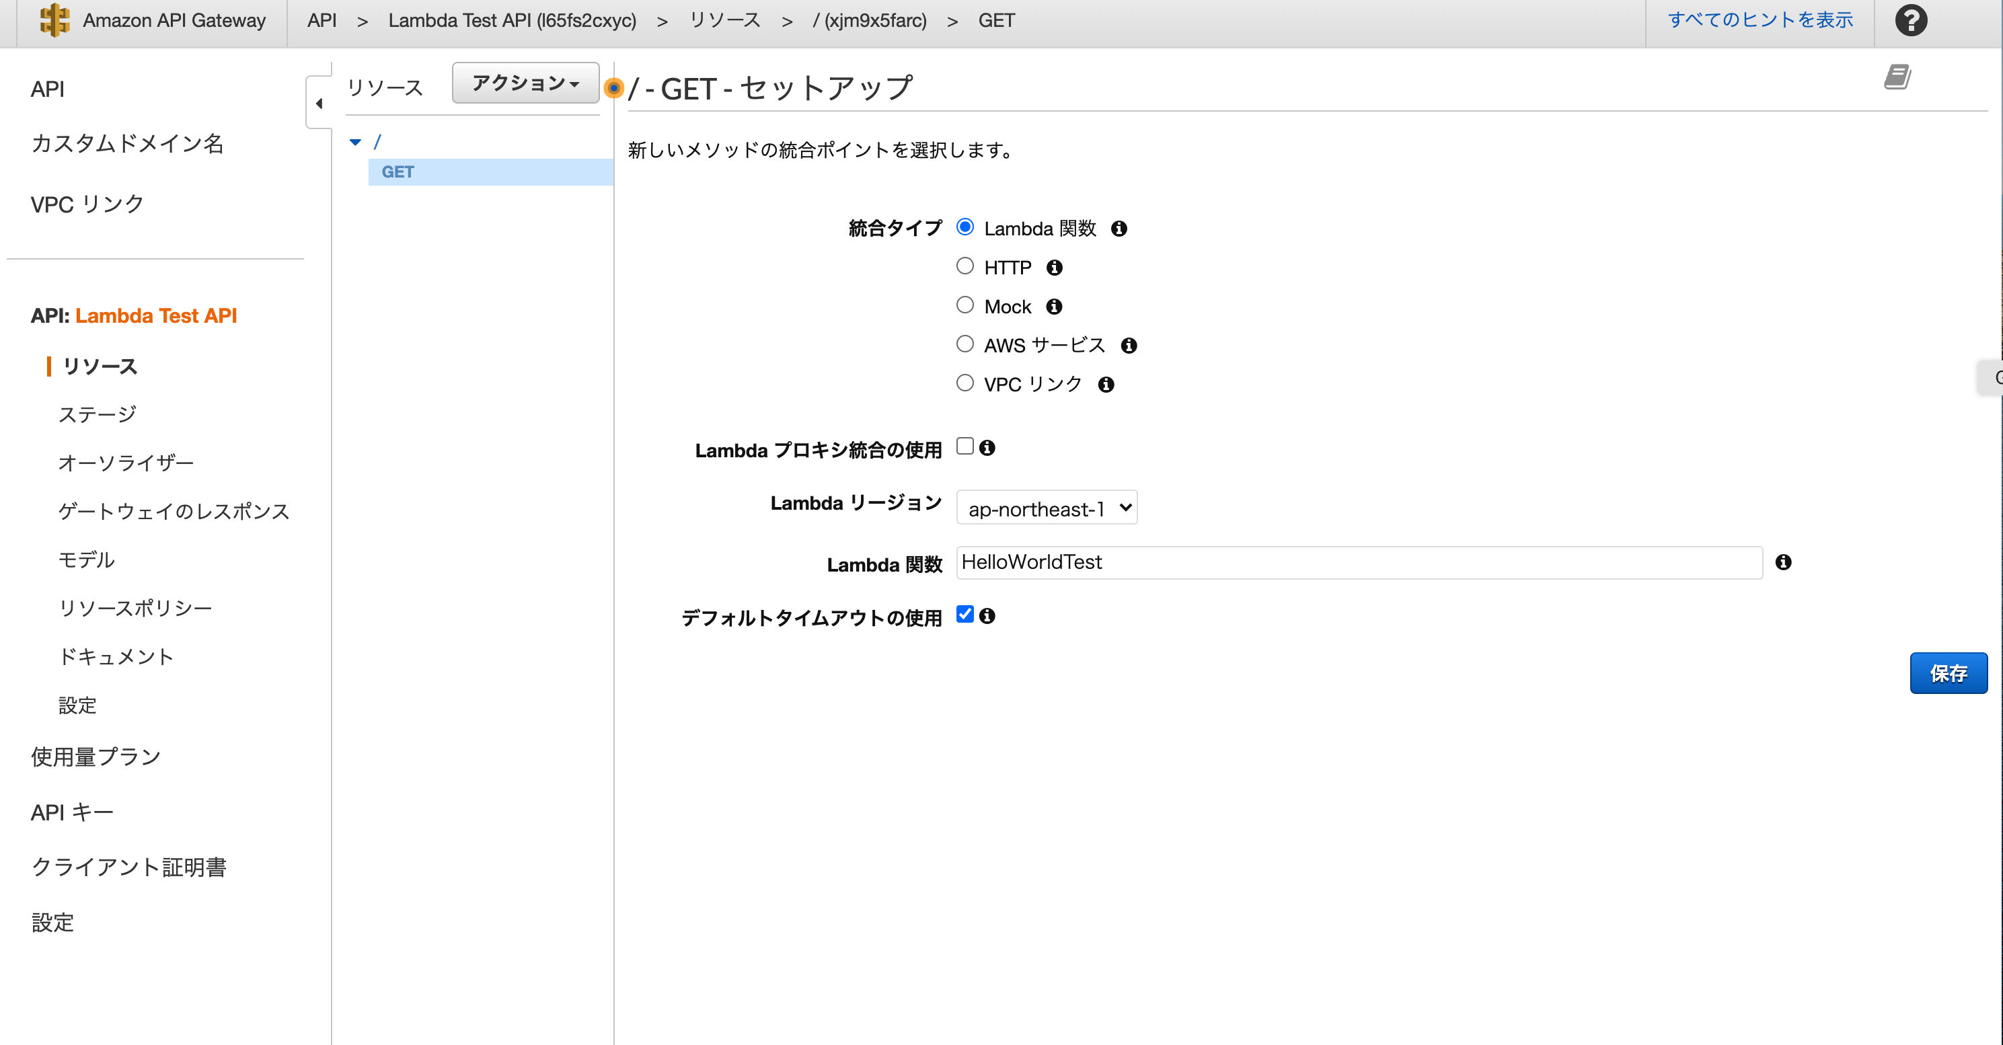The width and height of the screenshot is (2003, 1045).
Task: Disable the デフォルトタイムアウトの使用 checkbox
Action: pos(965,614)
